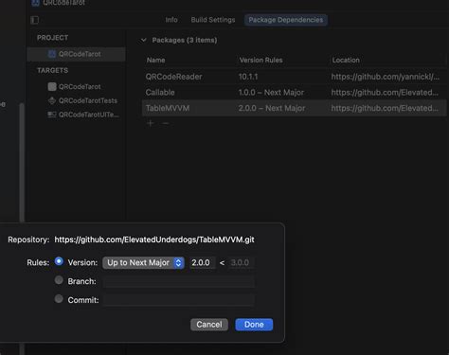Image resolution: width=449 pixels, height=355 pixels.
Task: Click the QRCodeTarotTests target icon
Action: coord(52,100)
